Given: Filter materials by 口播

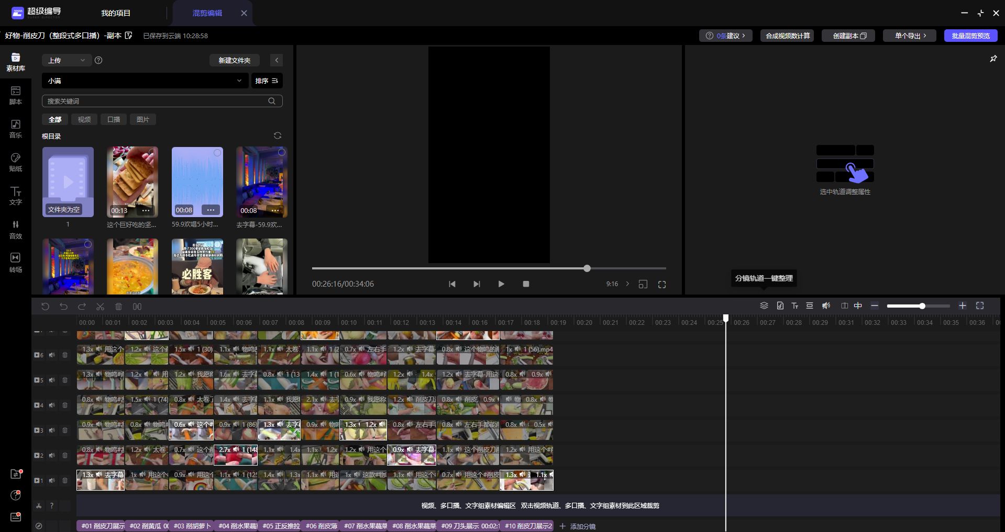Looking at the screenshot, I should point(114,119).
